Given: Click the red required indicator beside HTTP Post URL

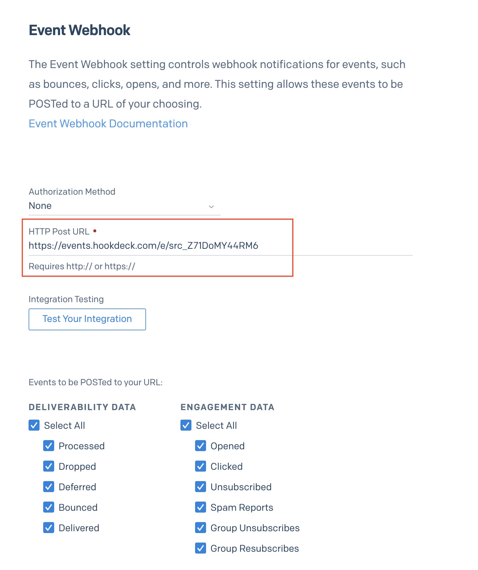Looking at the screenshot, I should tap(96, 230).
